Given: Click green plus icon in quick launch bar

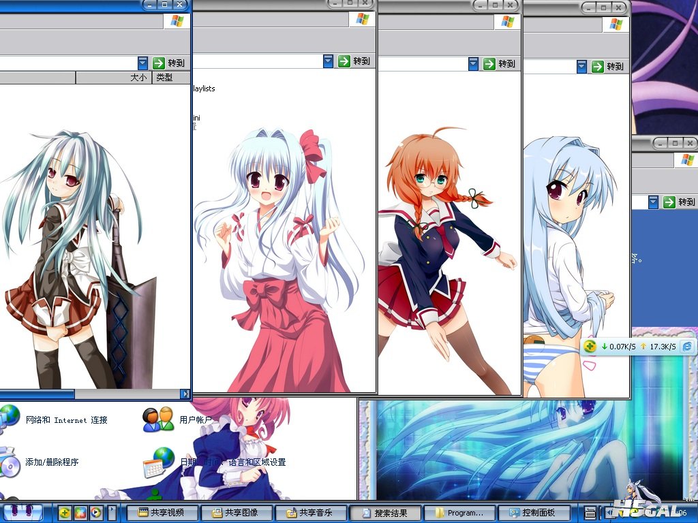Looking at the screenshot, I should pos(65,513).
